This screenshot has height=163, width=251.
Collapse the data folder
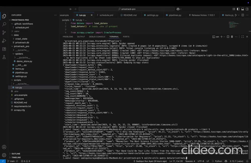(x=34, y=35)
